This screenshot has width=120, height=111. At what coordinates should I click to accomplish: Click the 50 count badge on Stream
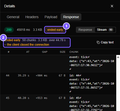pyautogui.click(x=111, y=30)
